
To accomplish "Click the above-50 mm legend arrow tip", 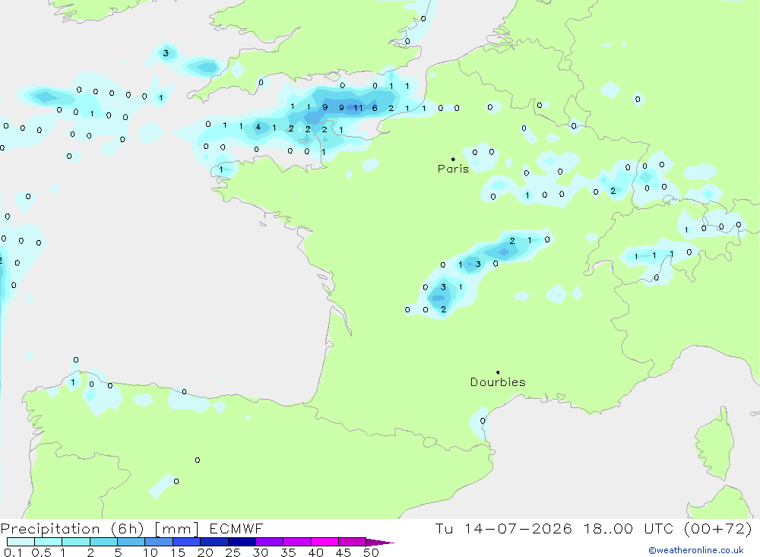I will click(x=381, y=542).
